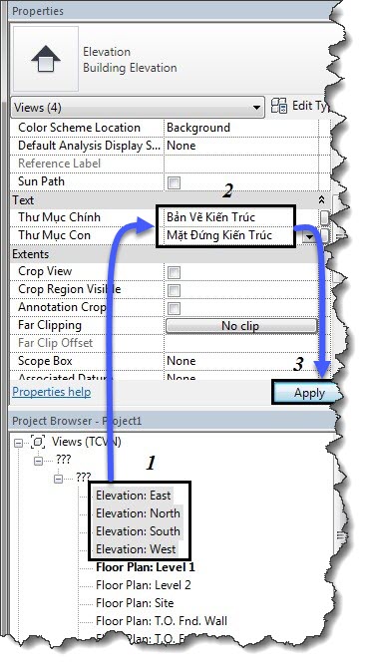Click the Building Elevation type thumbnail icon

pyautogui.click(x=46, y=59)
